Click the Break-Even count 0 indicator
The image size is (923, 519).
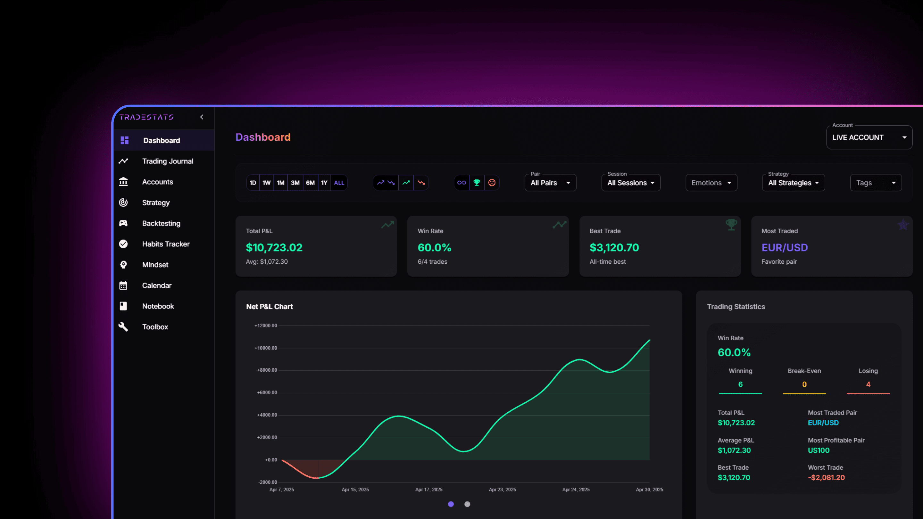click(x=804, y=384)
